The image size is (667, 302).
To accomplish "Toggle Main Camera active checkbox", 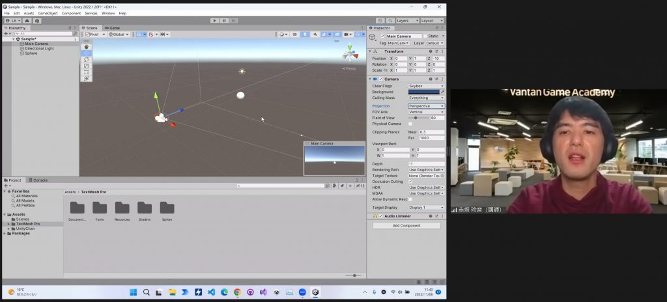I will [382, 36].
